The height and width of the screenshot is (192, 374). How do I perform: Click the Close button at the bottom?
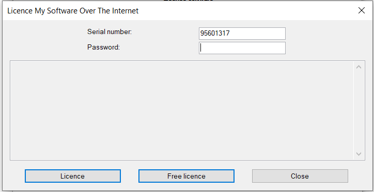[300, 176]
